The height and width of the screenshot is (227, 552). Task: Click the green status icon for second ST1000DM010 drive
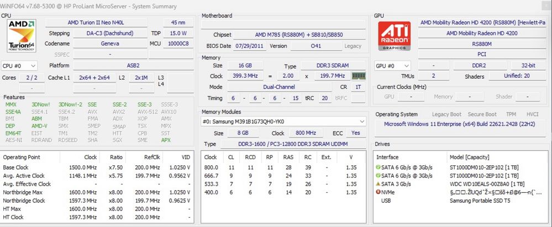point(378,175)
